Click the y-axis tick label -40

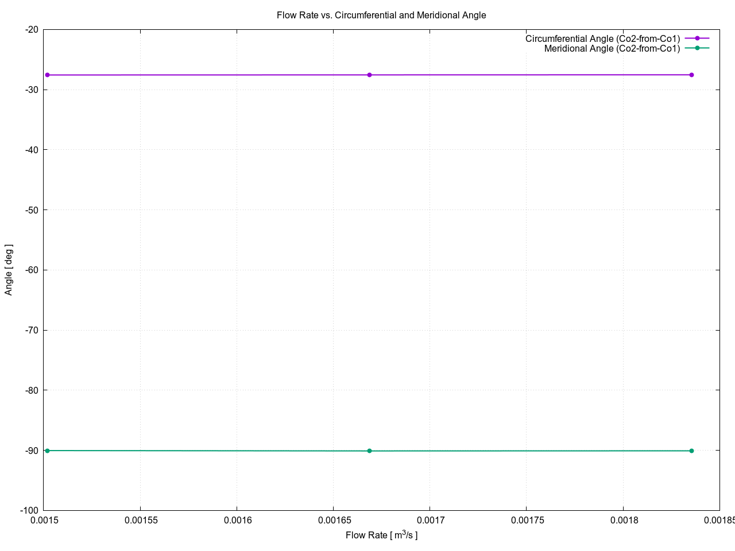pos(32,150)
